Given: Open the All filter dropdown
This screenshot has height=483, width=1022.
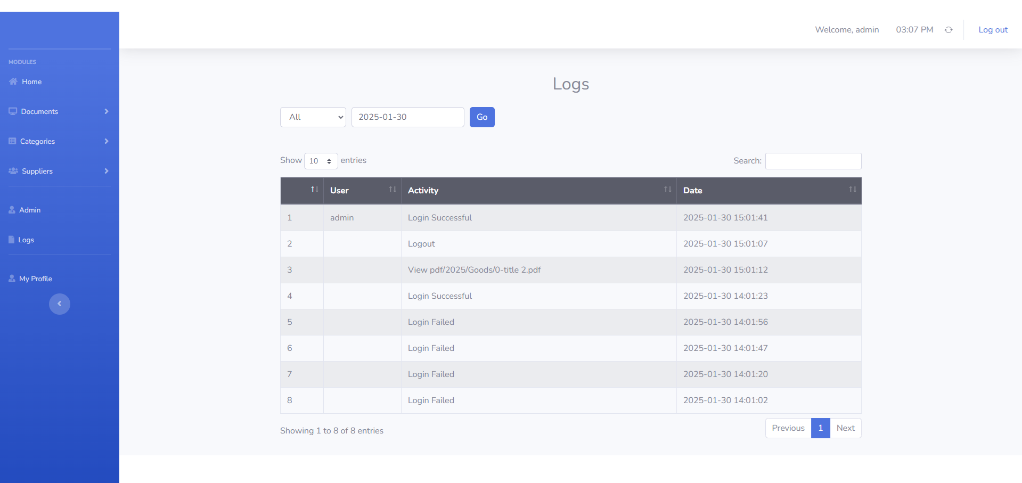Looking at the screenshot, I should click(x=313, y=117).
